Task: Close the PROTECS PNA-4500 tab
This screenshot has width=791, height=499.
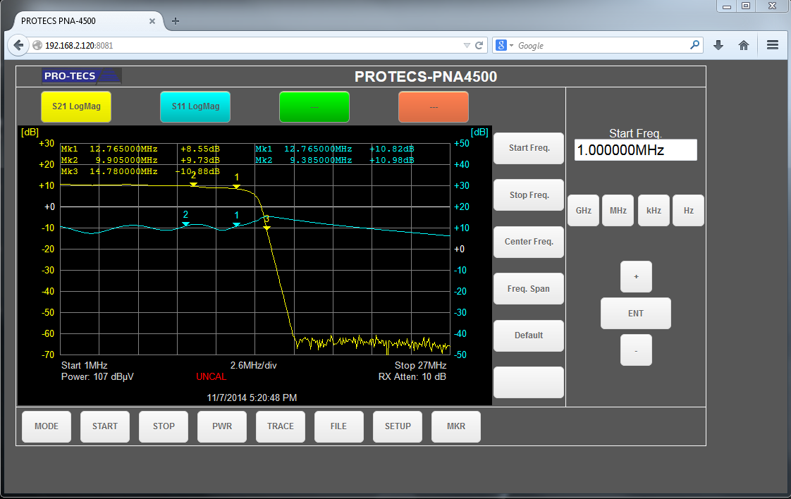Action: (x=152, y=21)
